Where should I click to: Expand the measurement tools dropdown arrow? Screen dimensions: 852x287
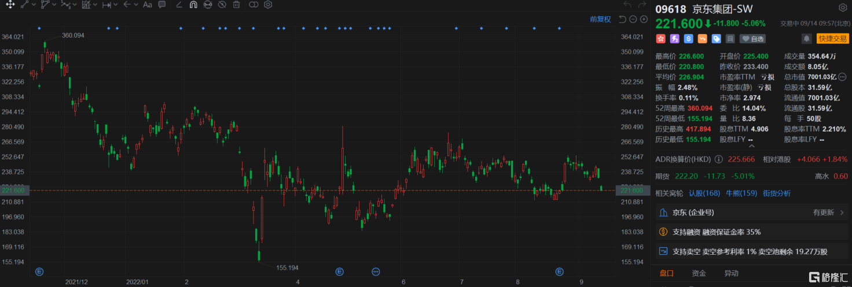point(115,5)
